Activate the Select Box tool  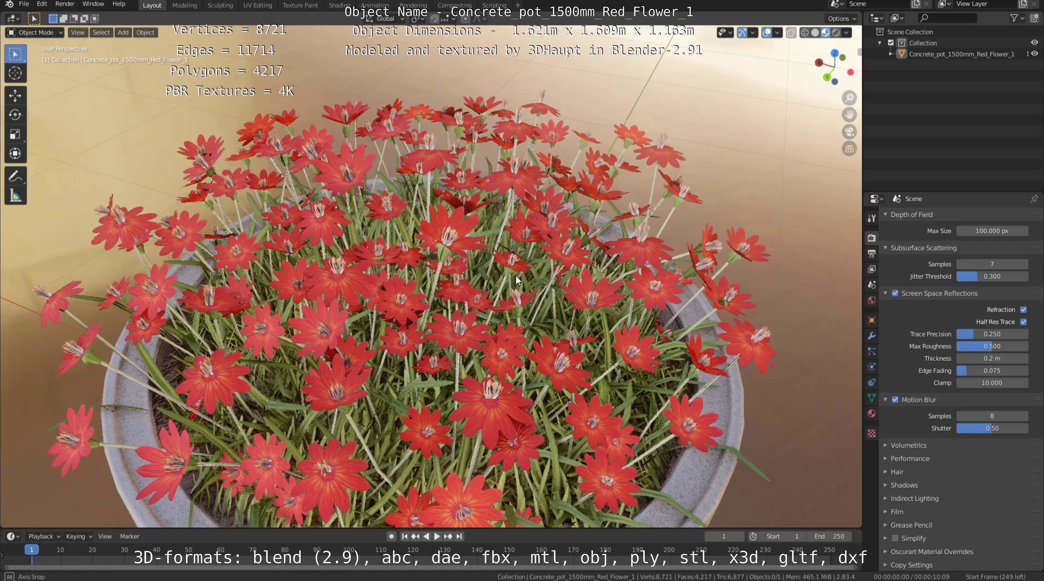pos(15,54)
